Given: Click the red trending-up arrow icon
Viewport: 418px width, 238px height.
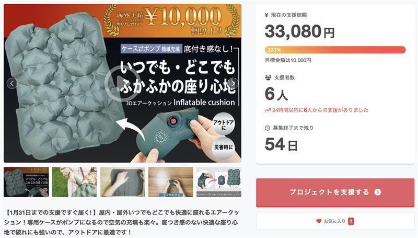Looking at the screenshot, I should [x=268, y=110].
